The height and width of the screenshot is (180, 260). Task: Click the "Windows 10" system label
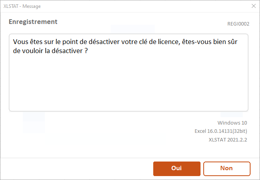[x=232, y=123]
